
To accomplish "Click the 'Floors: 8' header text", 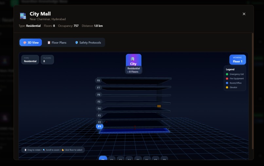I will 49,26.
